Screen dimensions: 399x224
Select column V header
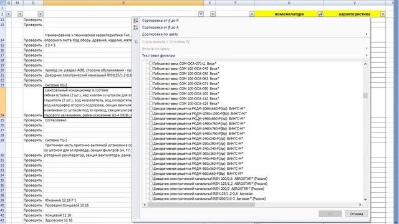355,2
